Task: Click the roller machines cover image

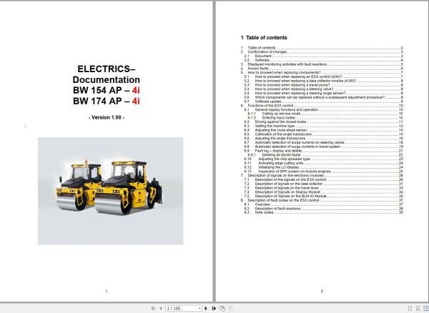Action: [111, 191]
